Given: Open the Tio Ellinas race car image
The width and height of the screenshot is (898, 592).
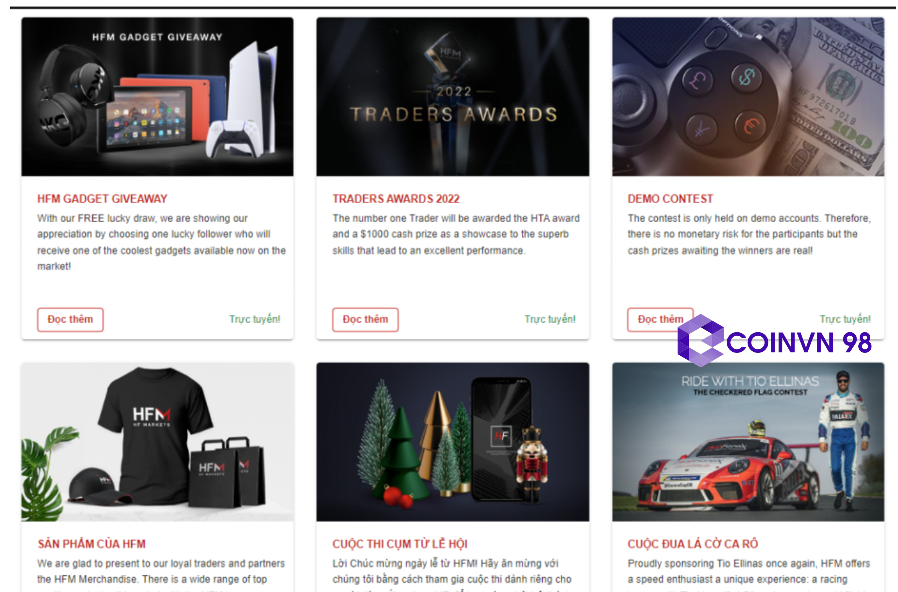Looking at the screenshot, I should point(748,442).
